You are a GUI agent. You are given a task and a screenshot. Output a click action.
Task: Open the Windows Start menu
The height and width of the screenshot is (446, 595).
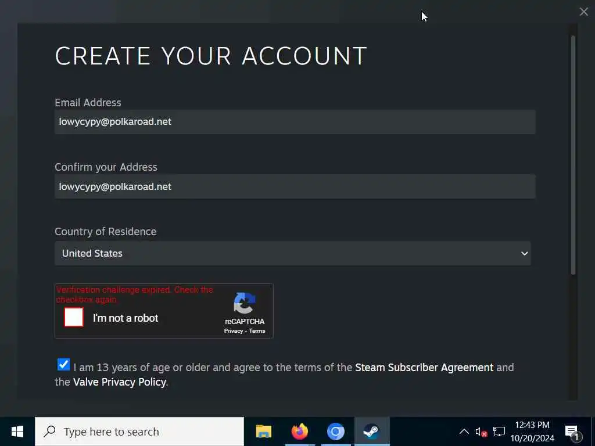point(17,431)
